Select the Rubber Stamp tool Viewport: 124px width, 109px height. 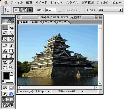pyautogui.click(x=5, y=51)
